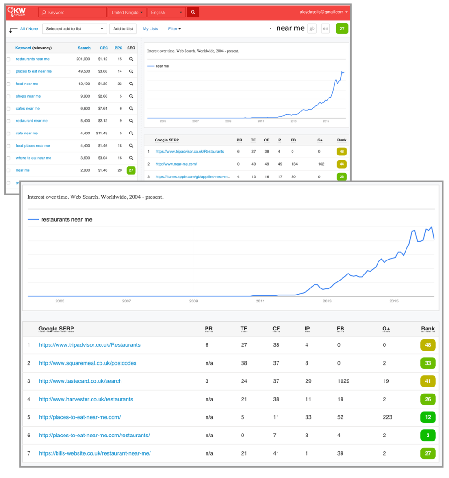This screenshot has height=478, width=449.
Task: Click the green 27 difficulty badge in header
Action: (x=342, y=28)
